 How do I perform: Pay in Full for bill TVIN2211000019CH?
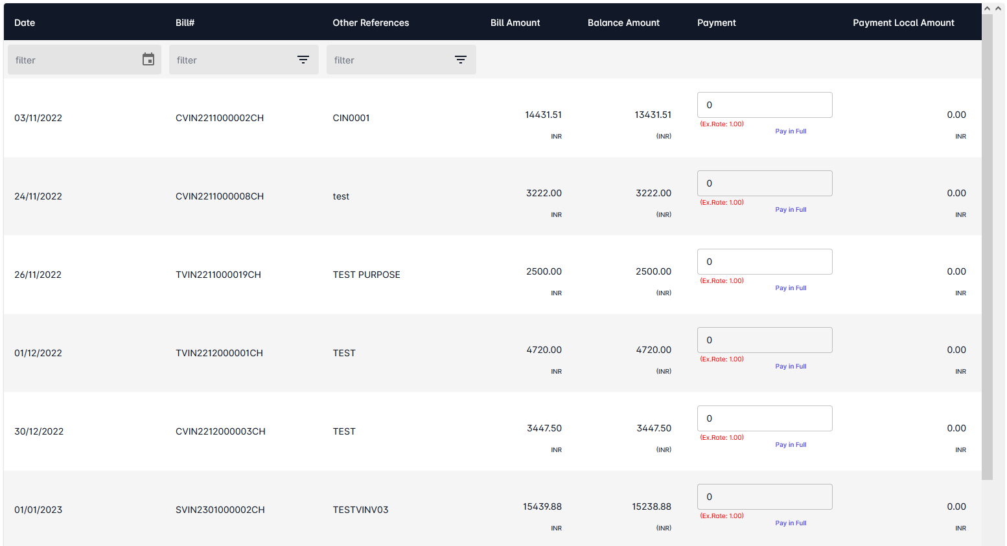click(791, 288)
